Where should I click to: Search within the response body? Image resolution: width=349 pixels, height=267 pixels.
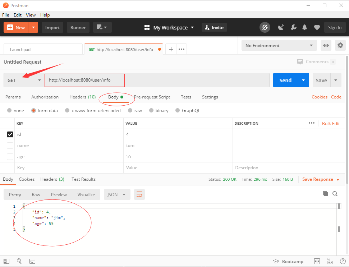(335, 194)
